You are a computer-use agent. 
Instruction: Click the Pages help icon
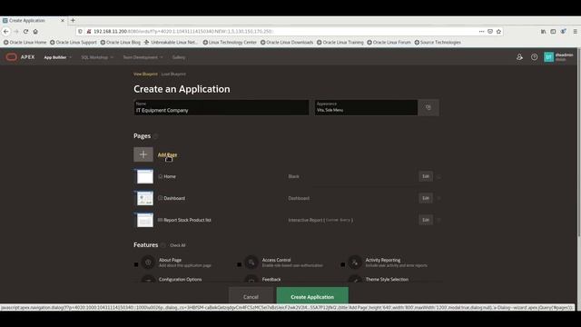click(155, 136)
